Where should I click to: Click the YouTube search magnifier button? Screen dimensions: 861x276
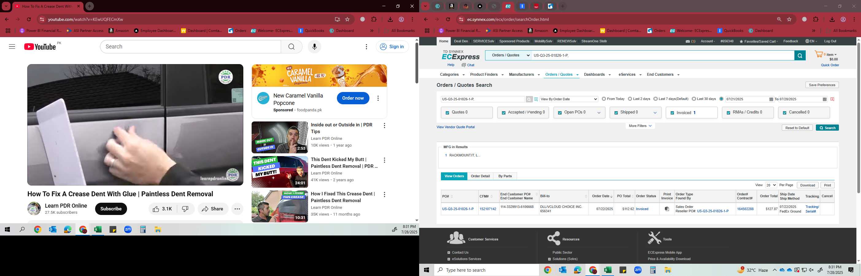(292, 47)
